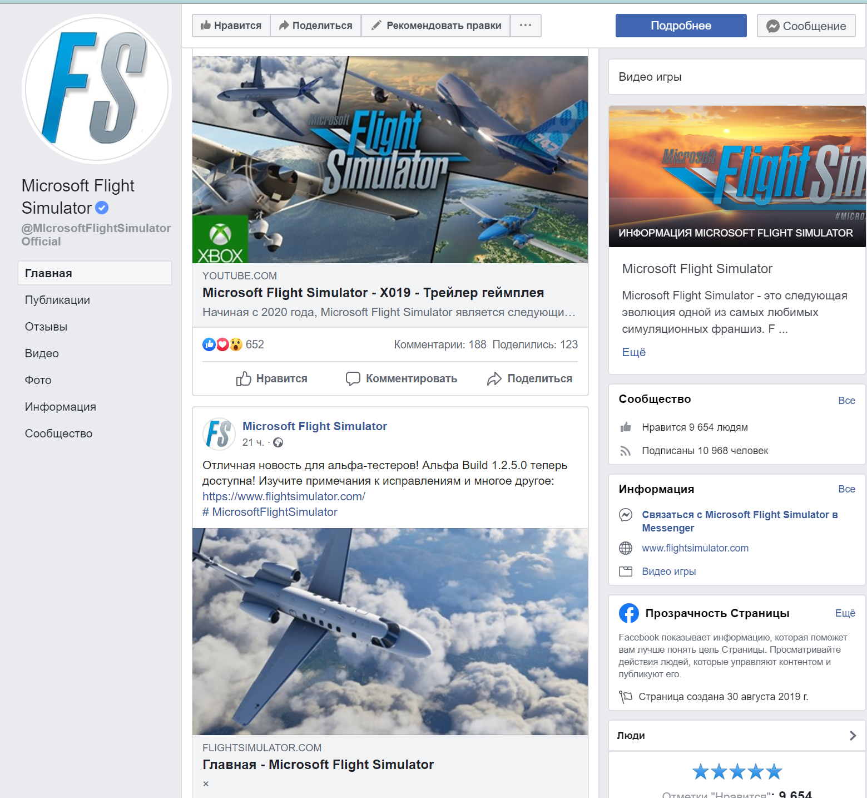Open Публикации sidebar section

pos(57,300)
